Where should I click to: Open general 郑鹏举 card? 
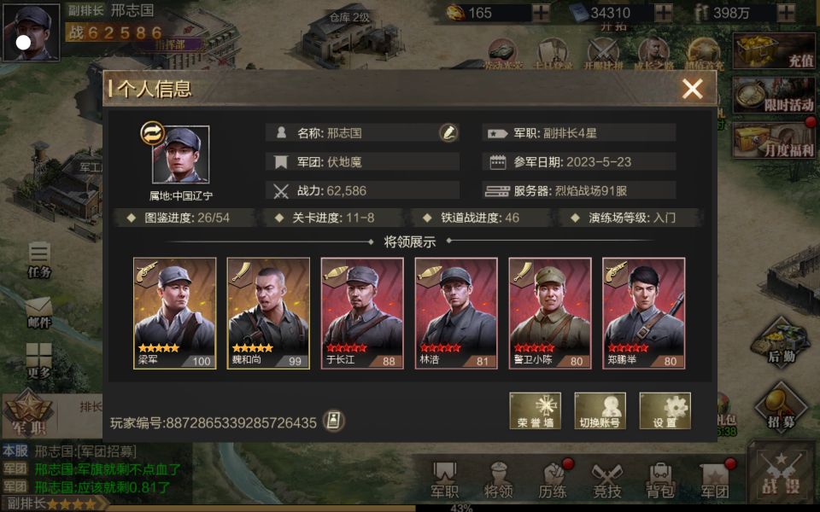pos(644,313)
